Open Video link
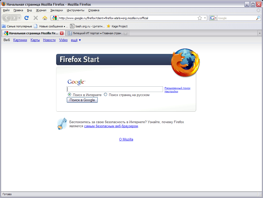This screenshot has height=198, width=263. click(x=63, y=40)
